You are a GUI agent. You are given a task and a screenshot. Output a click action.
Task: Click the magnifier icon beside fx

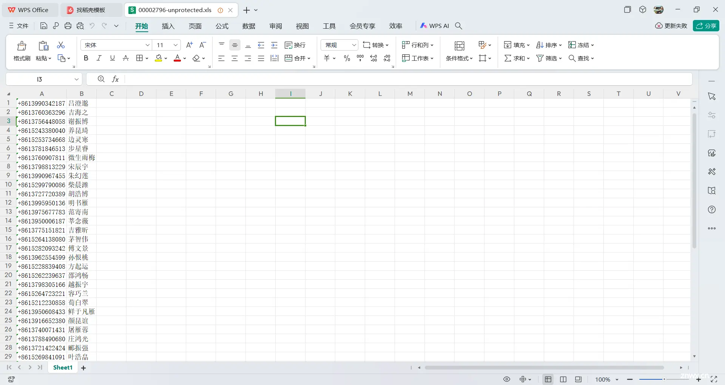pyautogui.click(x=101, y=79)
